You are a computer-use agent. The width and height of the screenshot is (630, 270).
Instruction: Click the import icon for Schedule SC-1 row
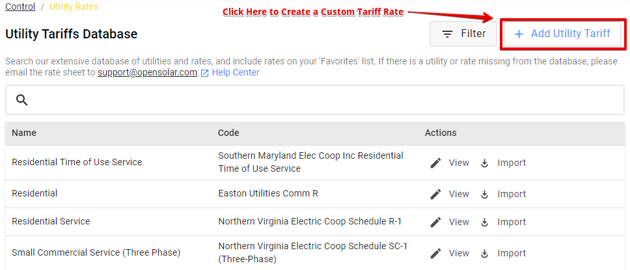484,254
